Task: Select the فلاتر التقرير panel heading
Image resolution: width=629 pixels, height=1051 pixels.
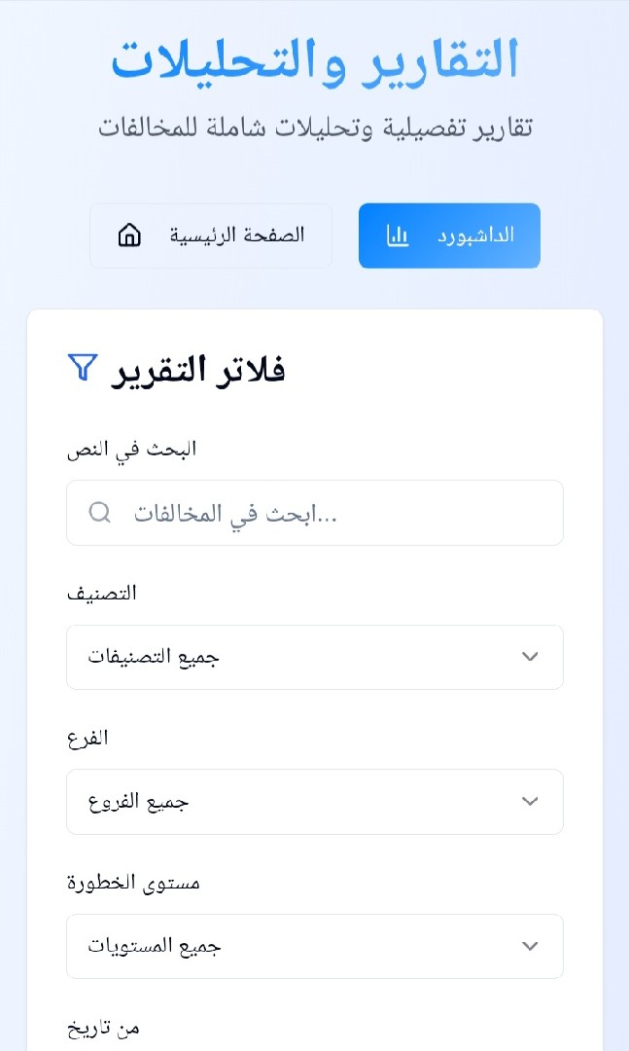Action: pos(194,368)
